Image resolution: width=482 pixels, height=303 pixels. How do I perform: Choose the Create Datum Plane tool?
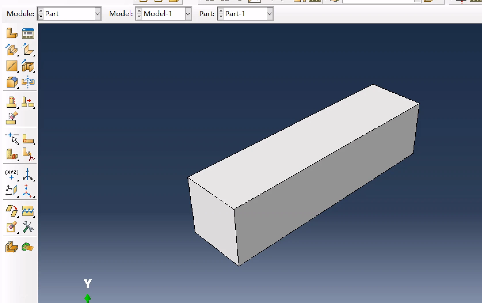12,191
